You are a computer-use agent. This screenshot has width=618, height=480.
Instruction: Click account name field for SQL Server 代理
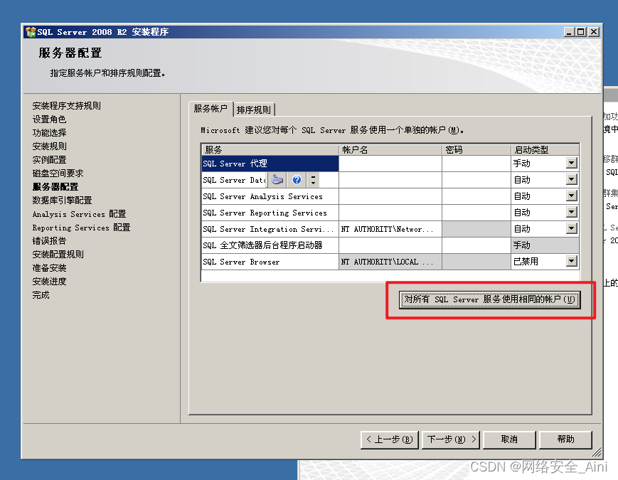(390, 164)
